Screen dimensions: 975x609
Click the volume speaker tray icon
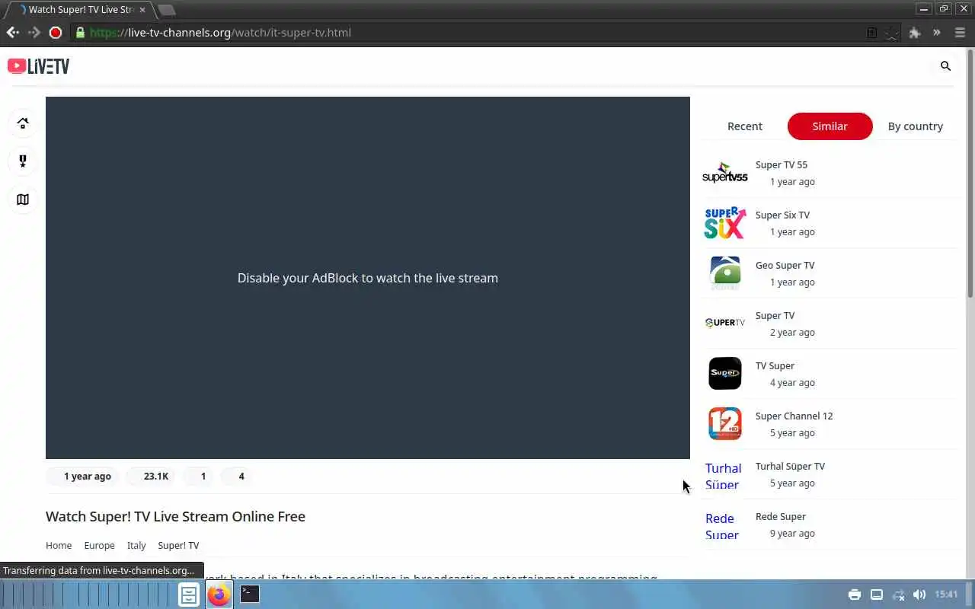click(919, 595)
